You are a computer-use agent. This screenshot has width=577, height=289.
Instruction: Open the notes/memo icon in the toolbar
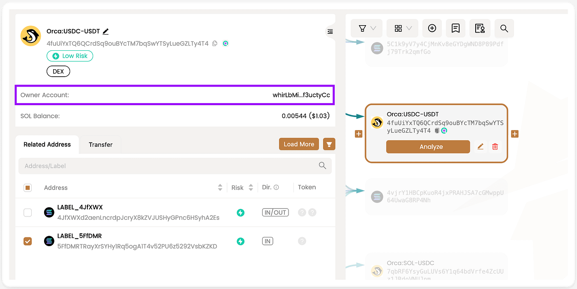click(456, 28)
